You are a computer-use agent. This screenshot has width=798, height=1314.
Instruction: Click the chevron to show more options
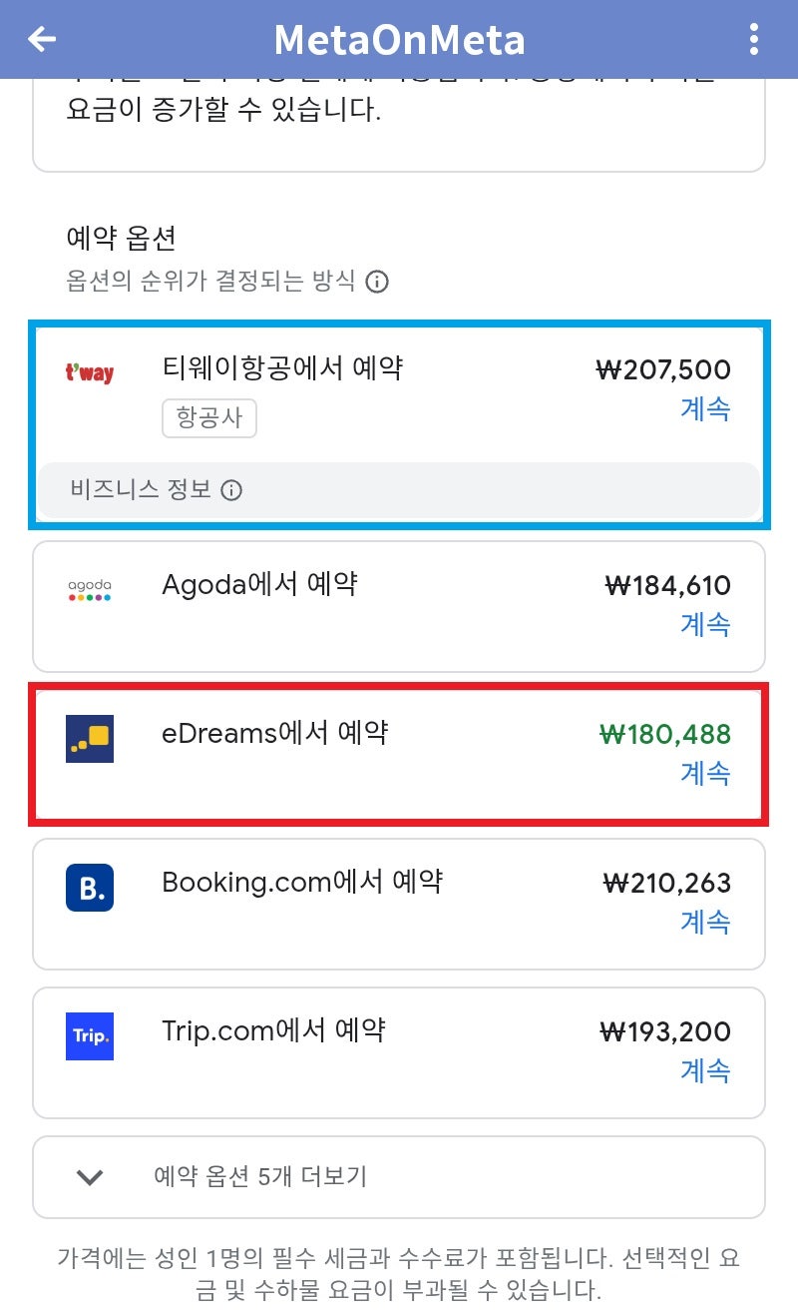pyautogui.click(x=88, y=1176)
